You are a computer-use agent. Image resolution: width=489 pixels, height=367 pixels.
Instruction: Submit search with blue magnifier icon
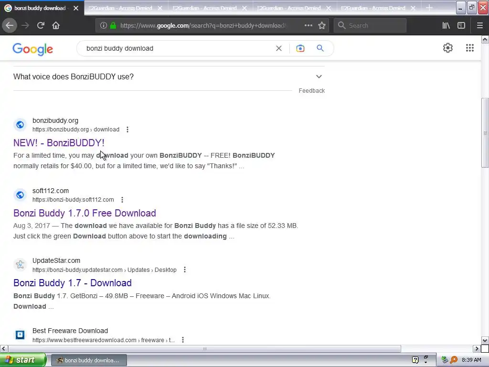point(320,48)
